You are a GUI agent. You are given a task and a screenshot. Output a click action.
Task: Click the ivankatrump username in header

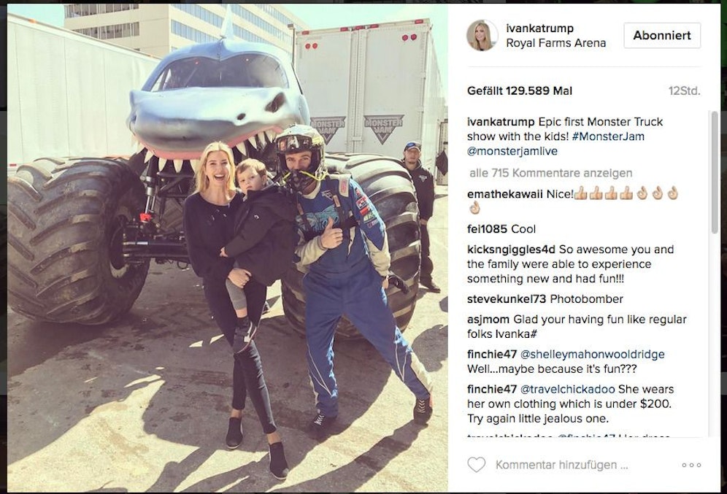coord(539,28)
